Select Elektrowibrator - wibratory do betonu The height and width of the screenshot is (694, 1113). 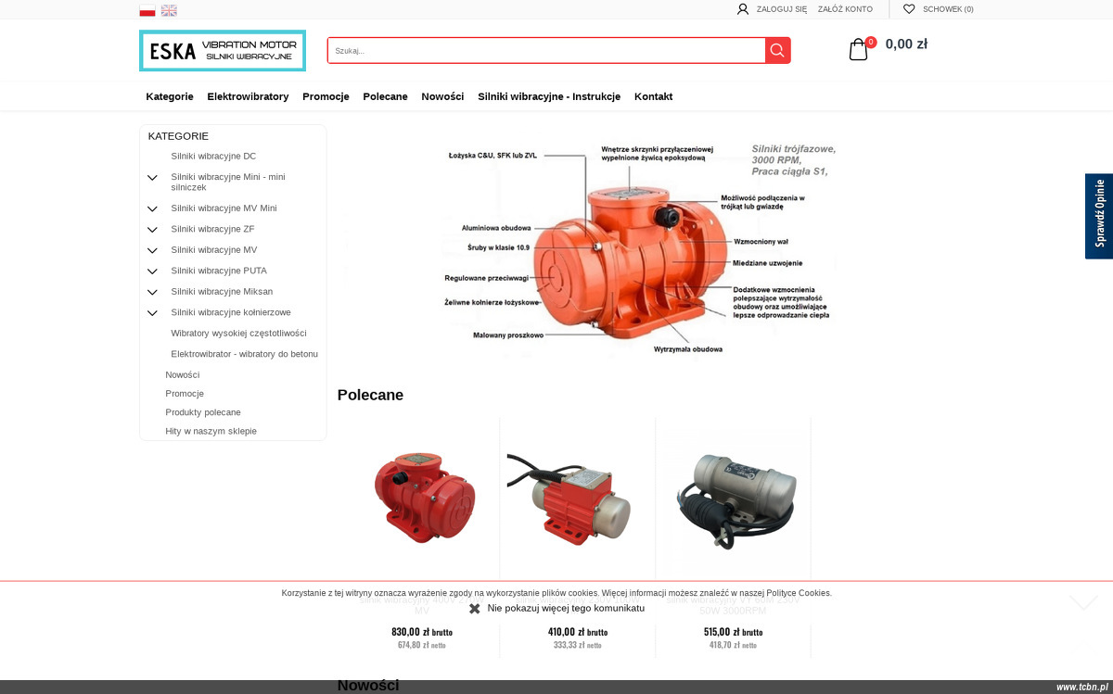(x=244, y=354)
